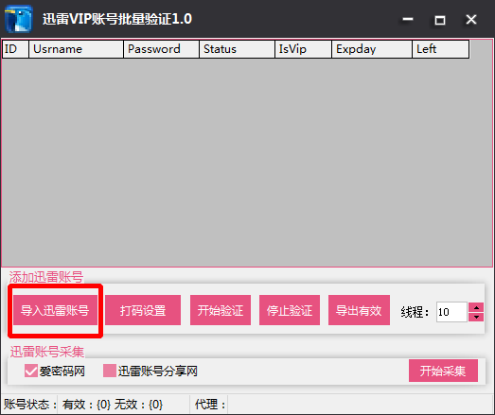Sort by the Usrname column header
Image resolution: width=495 pixels, height=415 pixels.
76,49
